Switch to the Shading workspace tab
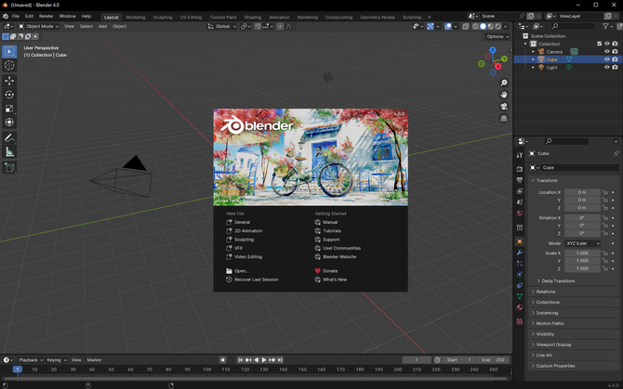Image resolution: width=623 pixels, height=389 pixels. [x=253, y=17]
